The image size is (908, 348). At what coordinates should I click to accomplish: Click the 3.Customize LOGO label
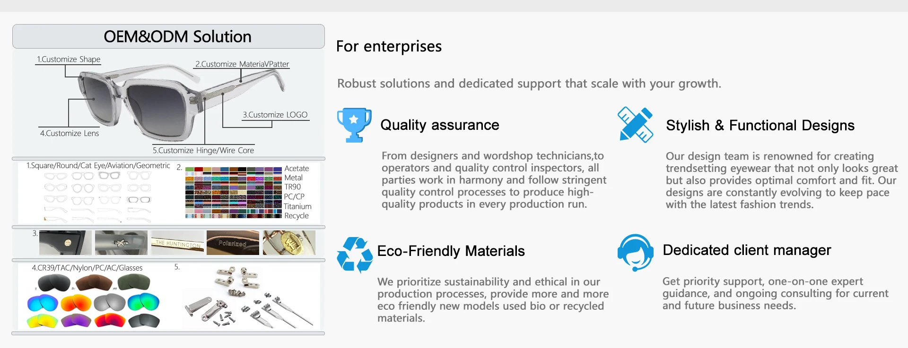[275, 115]
